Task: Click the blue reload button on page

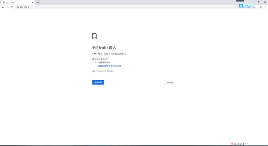Action: [x=98, y=82]
